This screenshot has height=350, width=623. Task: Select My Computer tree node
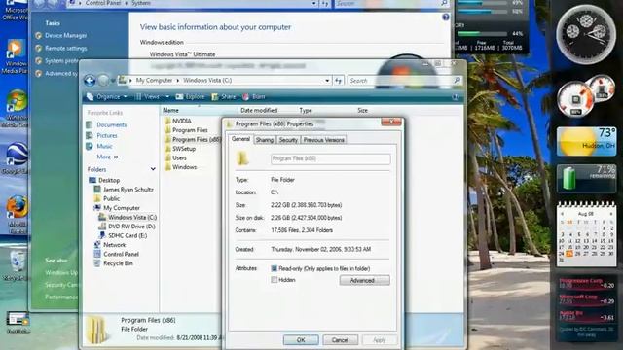click(x=117, y=208)
